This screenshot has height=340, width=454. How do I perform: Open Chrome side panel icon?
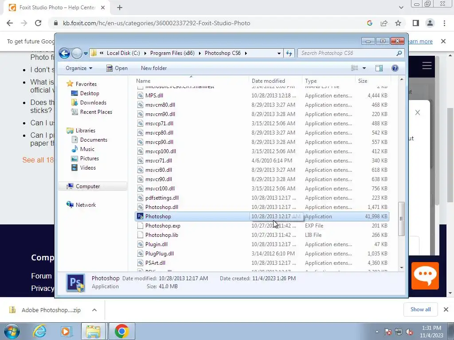click(416, 23)
